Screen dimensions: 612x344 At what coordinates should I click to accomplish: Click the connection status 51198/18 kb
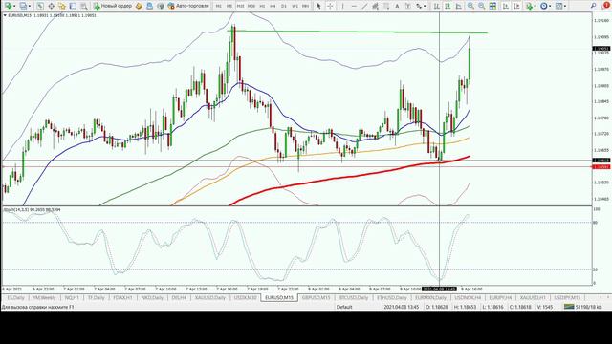click(583, 307)
